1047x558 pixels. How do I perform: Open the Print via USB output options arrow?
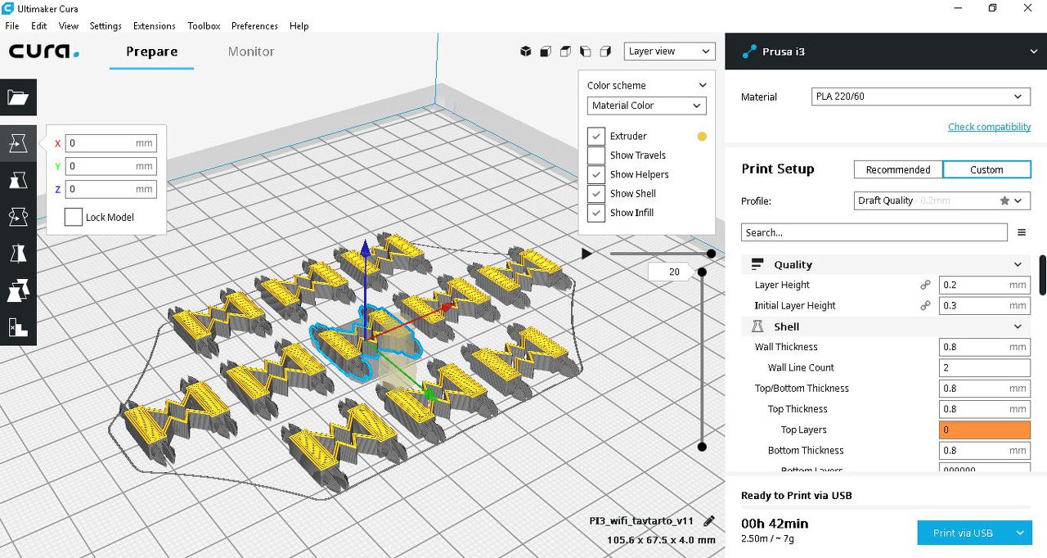pyautogui.click(x=1020, y=533)
